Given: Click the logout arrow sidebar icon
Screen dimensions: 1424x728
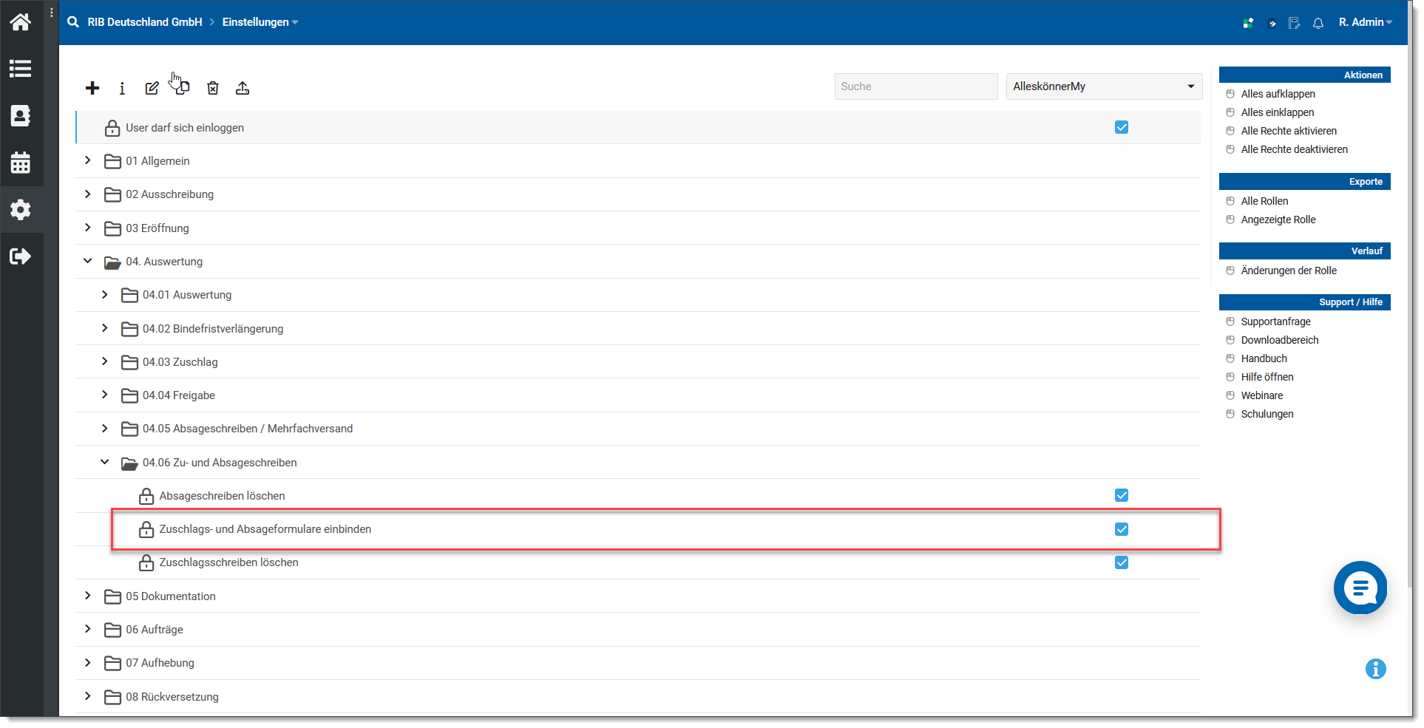Looking at the screenshot, I should pyautogui.click(x=20, y=256).
